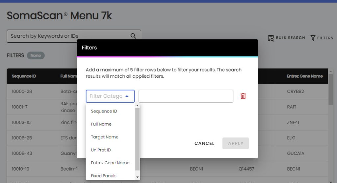Click the results table vertical scrollbar
The image size is (337, 183).
[x=330, y=90]
